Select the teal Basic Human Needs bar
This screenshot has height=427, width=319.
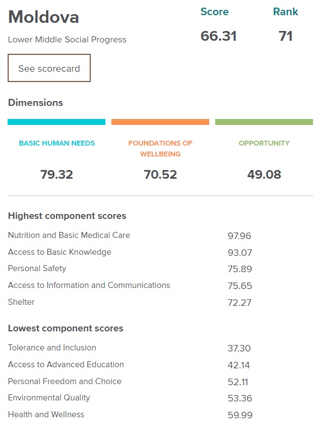tap(57, 122)
